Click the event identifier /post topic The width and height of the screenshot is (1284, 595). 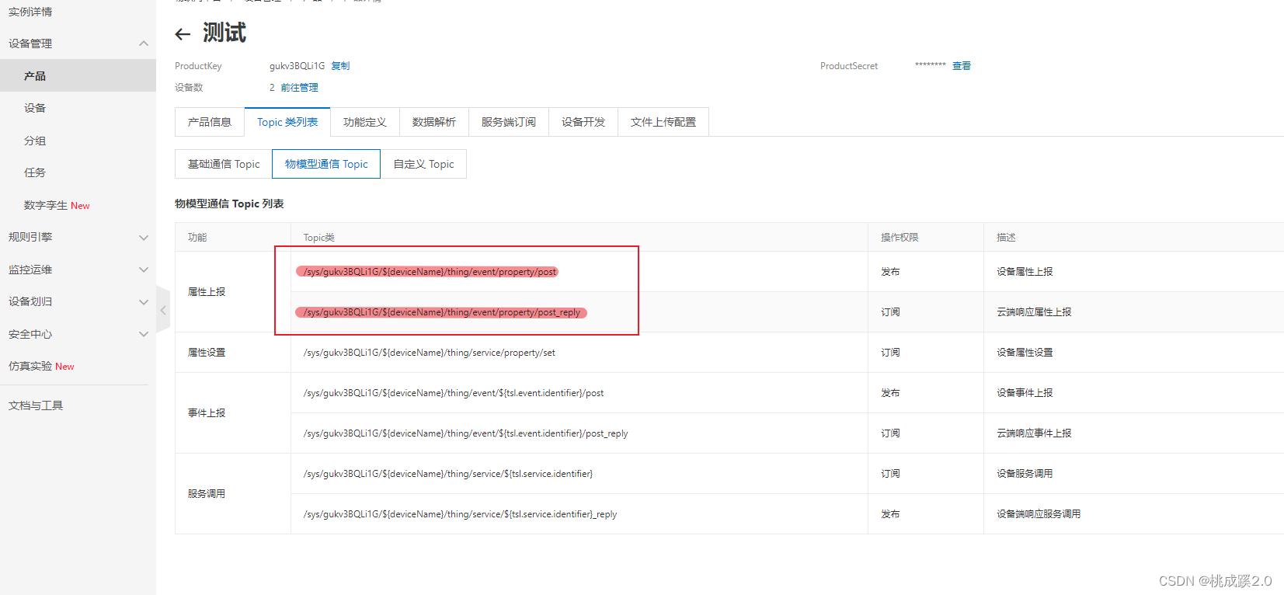click(454, 393)
